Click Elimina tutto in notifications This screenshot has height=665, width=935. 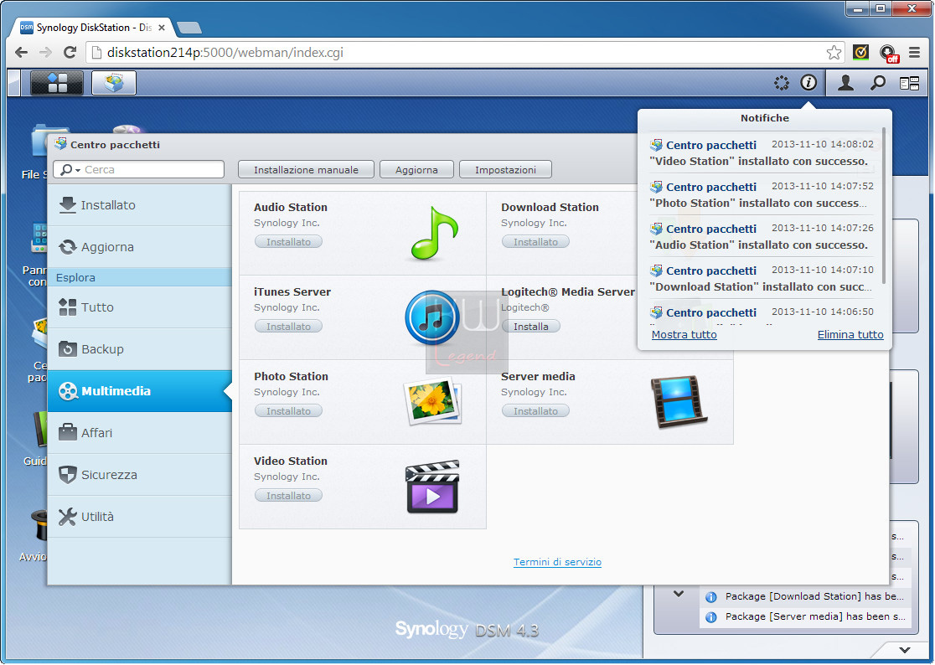[x=850, y=335]
